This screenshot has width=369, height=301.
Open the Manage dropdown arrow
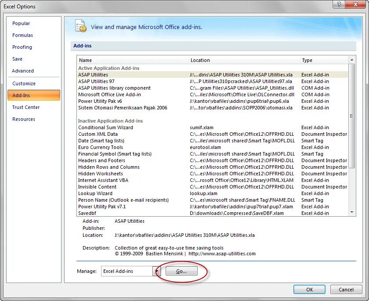click(x=156, y=271)
